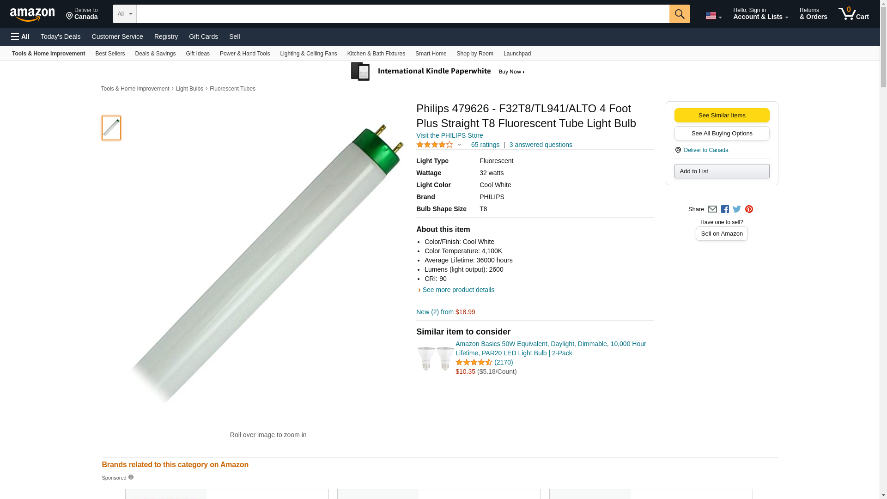Click the magnifying glass search button
The image size is (887, 499).
pyautogui.click(x=679, y=14)
